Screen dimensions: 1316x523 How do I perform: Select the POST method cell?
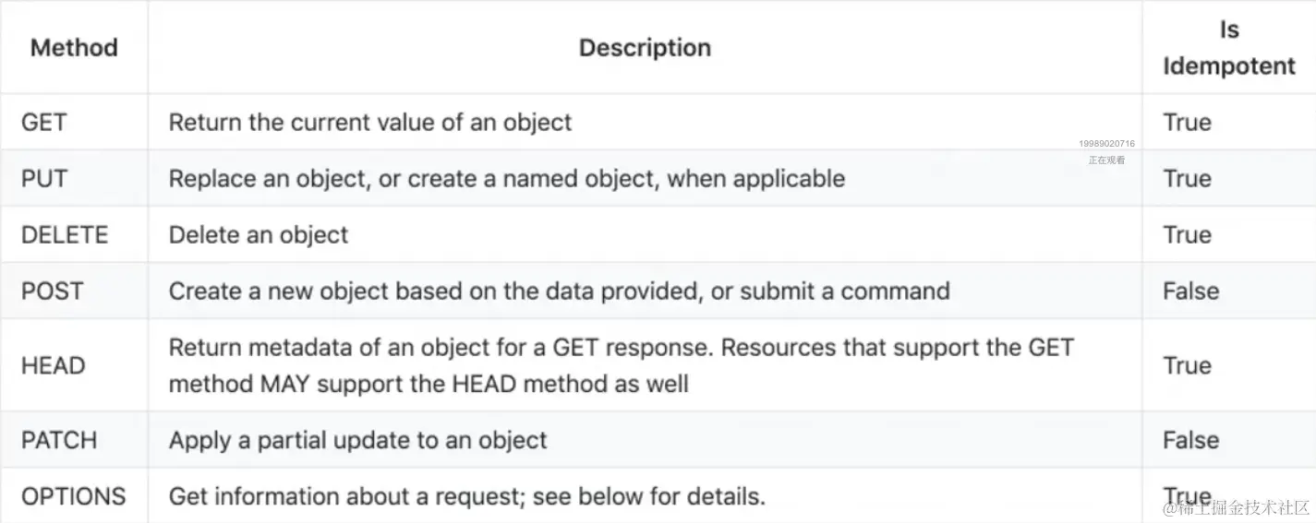click(x=52, y=291)
